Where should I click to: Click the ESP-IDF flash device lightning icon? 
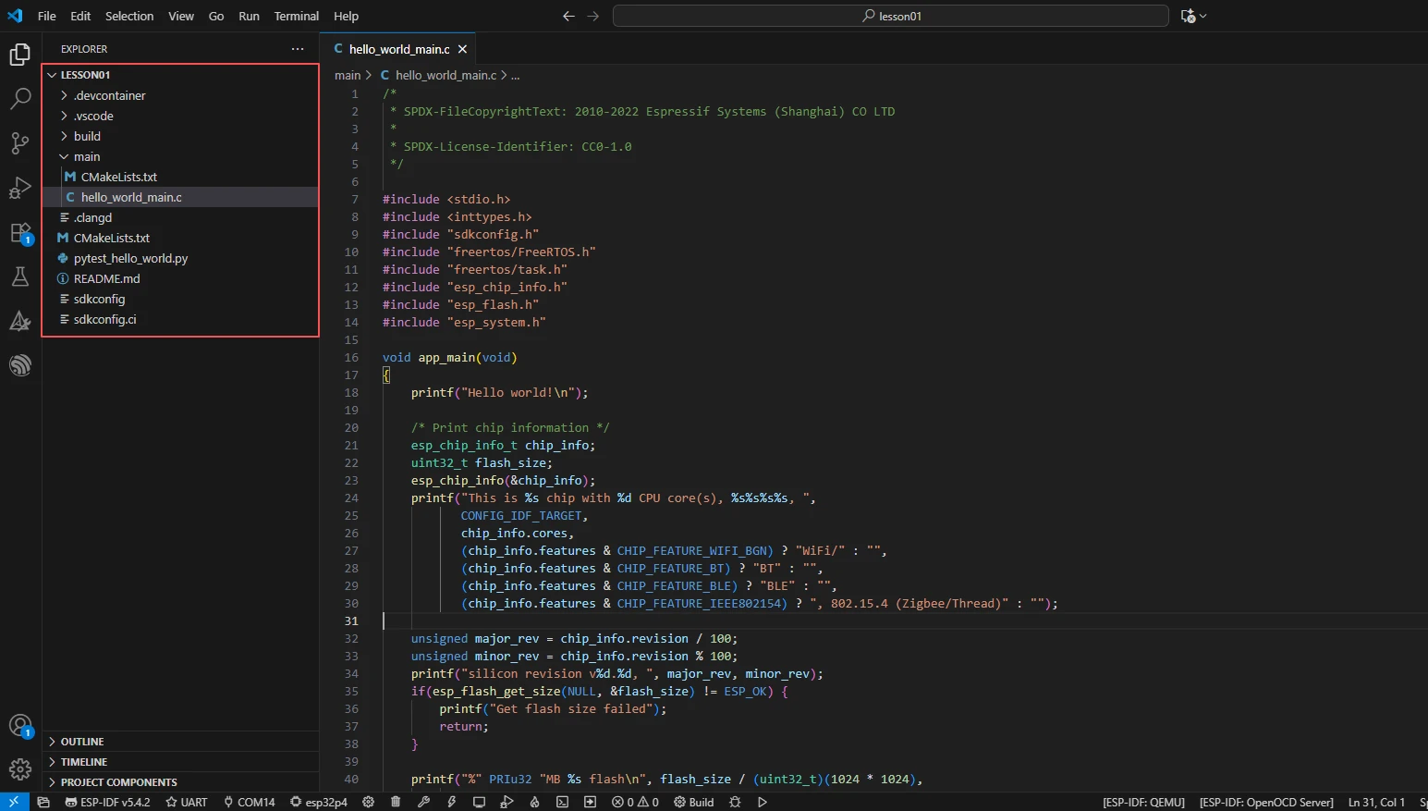point(452,802)
